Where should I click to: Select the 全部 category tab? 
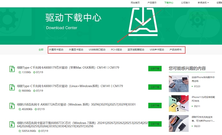pos(41,50)
